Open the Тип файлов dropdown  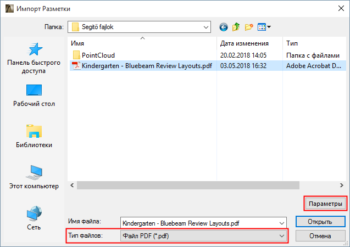tap(203, 236)
